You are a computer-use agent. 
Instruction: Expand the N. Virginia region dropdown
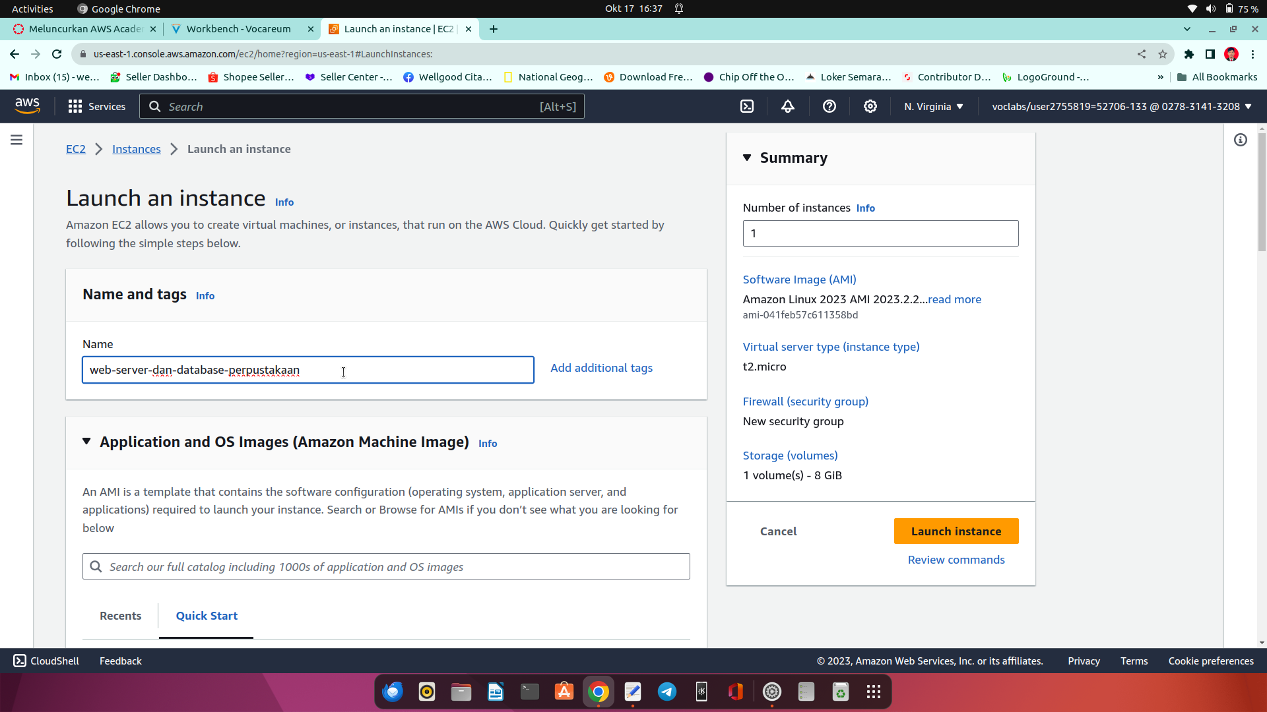[x=933, y=107]
